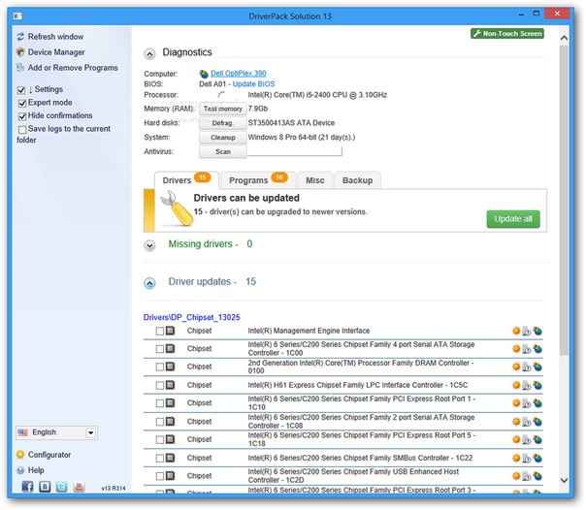Open the Facebook social icon

click(28, 486)
